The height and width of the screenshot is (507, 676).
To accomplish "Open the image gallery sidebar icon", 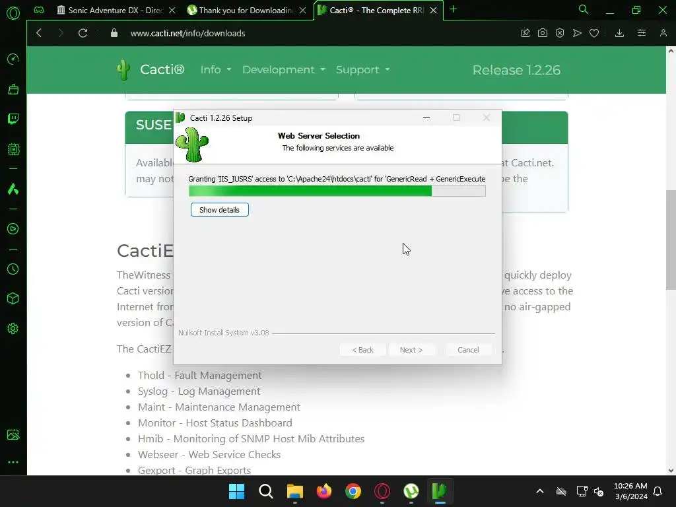I will (13, 434).
